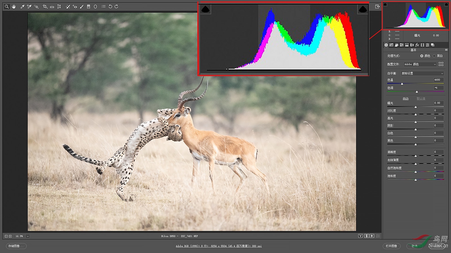
Task: Choose the Crop tool
Action: (x=45, y=6)
